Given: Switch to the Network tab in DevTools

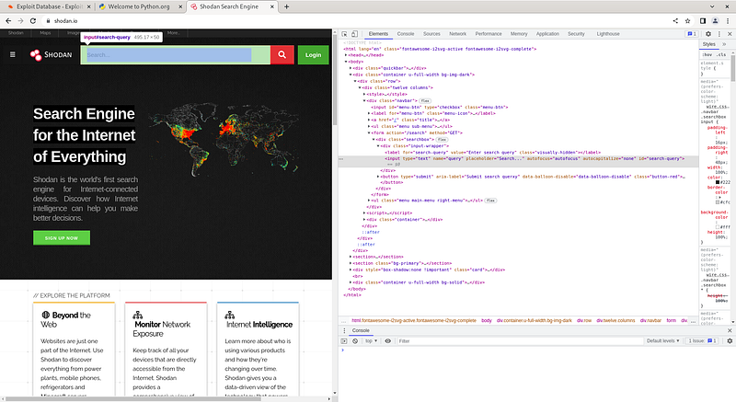Looking at the screenshot, I should (457, 34).
